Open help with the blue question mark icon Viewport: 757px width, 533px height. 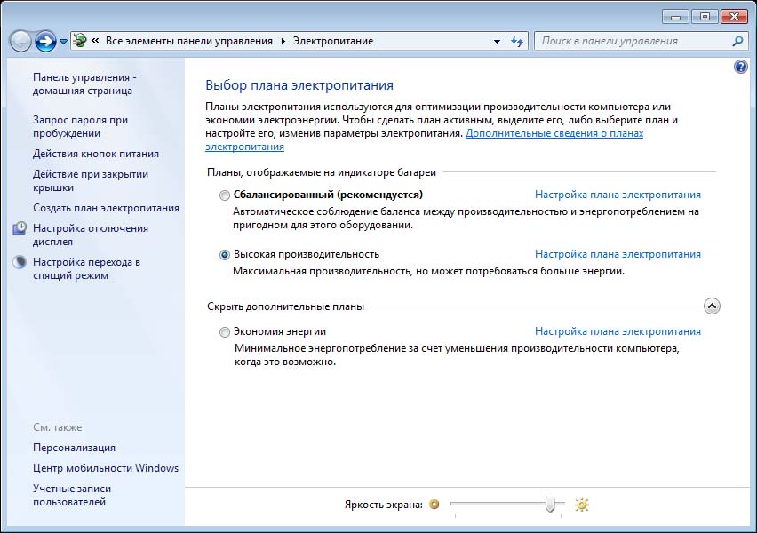[741, 67]
